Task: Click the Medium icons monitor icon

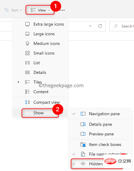Action: coord(27,43)
